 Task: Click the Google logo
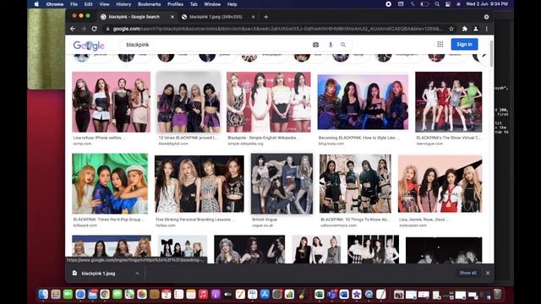89,45
